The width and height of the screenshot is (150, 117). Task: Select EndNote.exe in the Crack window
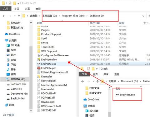click(x=125, y=95)
